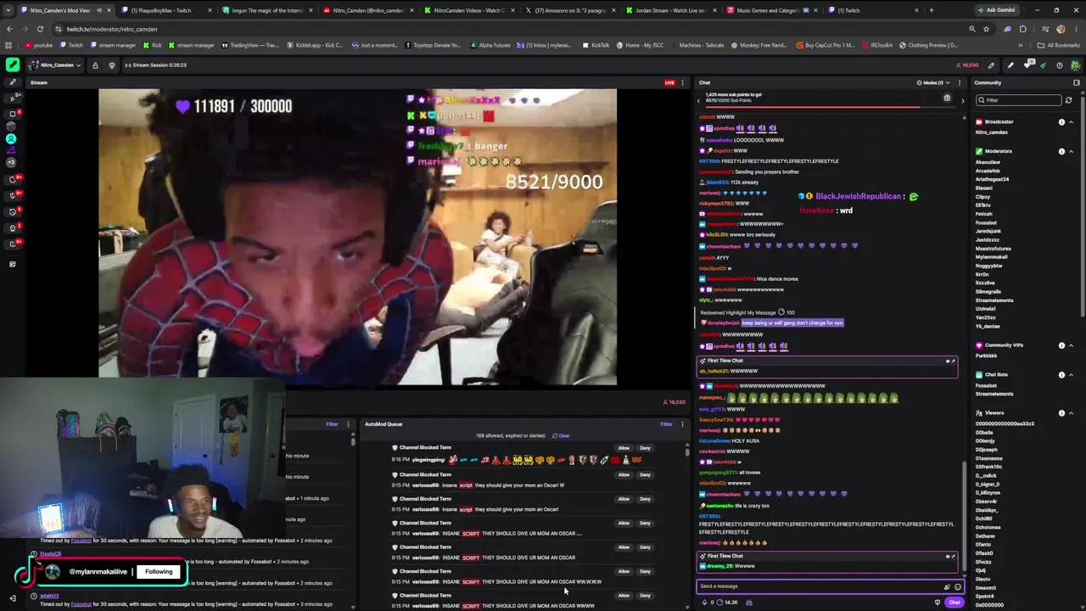Image resolution: width=1086 pixels, height=611 pixels.
Task: Open the chat Modes (1) dropdown
Action: point(934,82)
